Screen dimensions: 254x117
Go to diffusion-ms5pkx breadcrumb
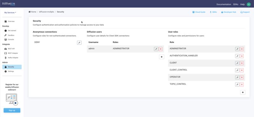(46, 12)
